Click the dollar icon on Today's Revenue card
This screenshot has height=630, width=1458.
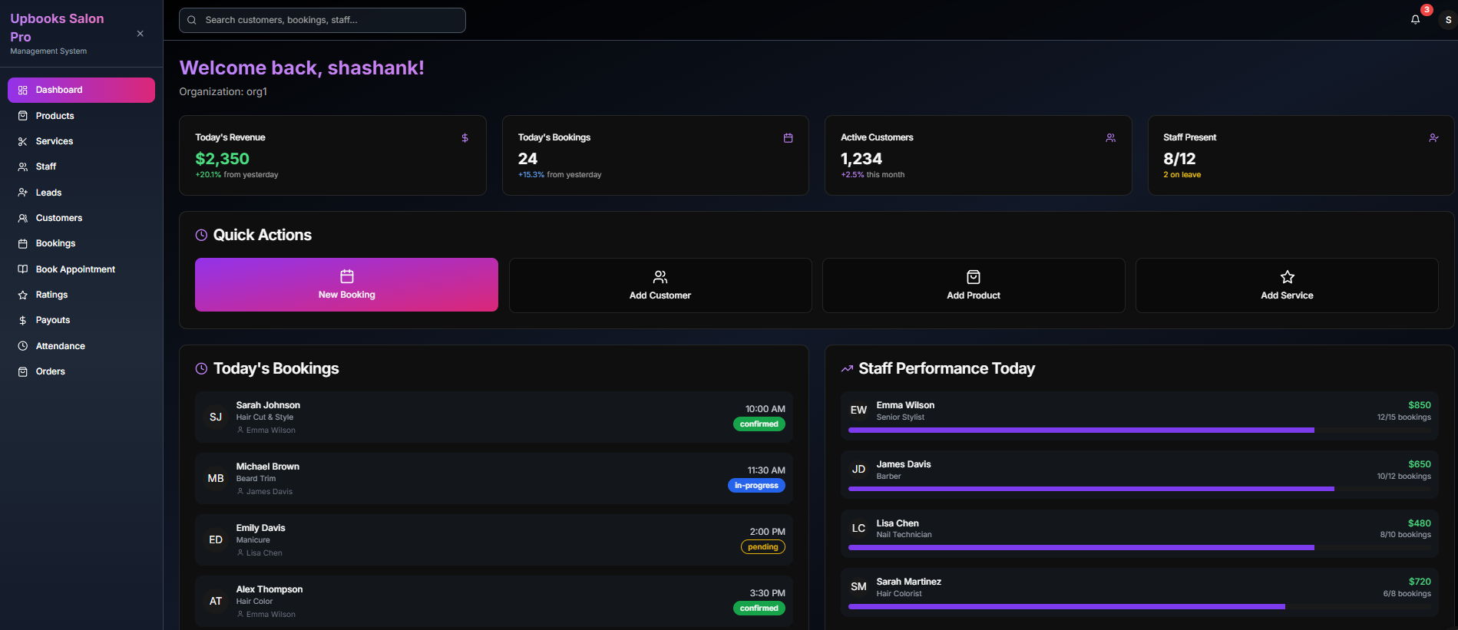pos(465,138)
